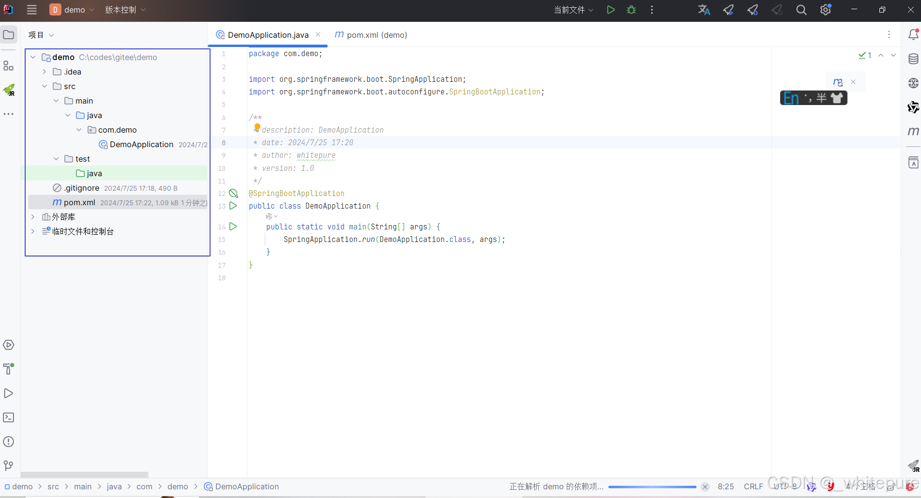The image size is (921, 498).
Task: Collapse the test folder
Action: click(x=56, y=159)
